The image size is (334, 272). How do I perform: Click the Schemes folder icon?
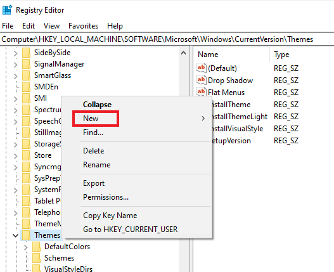pyautogui.click(x=36, y=258)
